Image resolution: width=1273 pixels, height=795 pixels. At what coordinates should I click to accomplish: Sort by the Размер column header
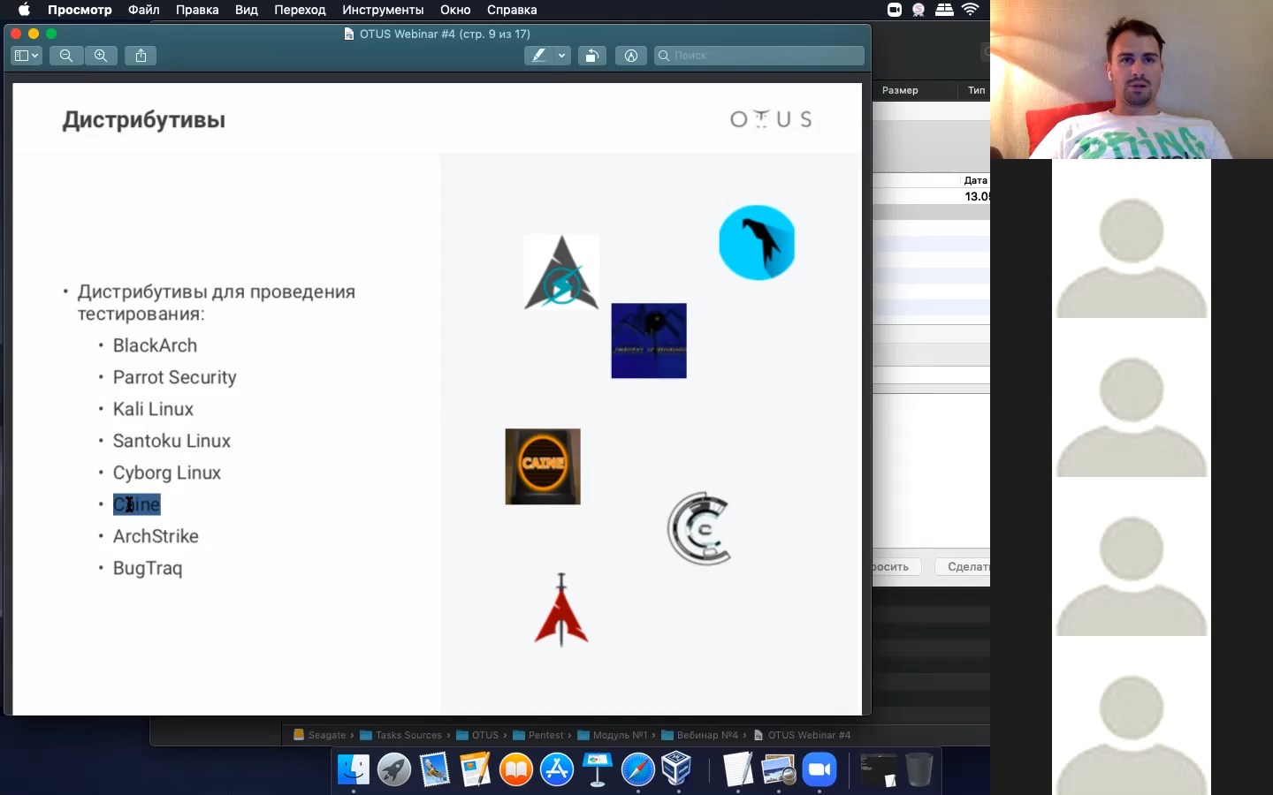tap(900, 90)
